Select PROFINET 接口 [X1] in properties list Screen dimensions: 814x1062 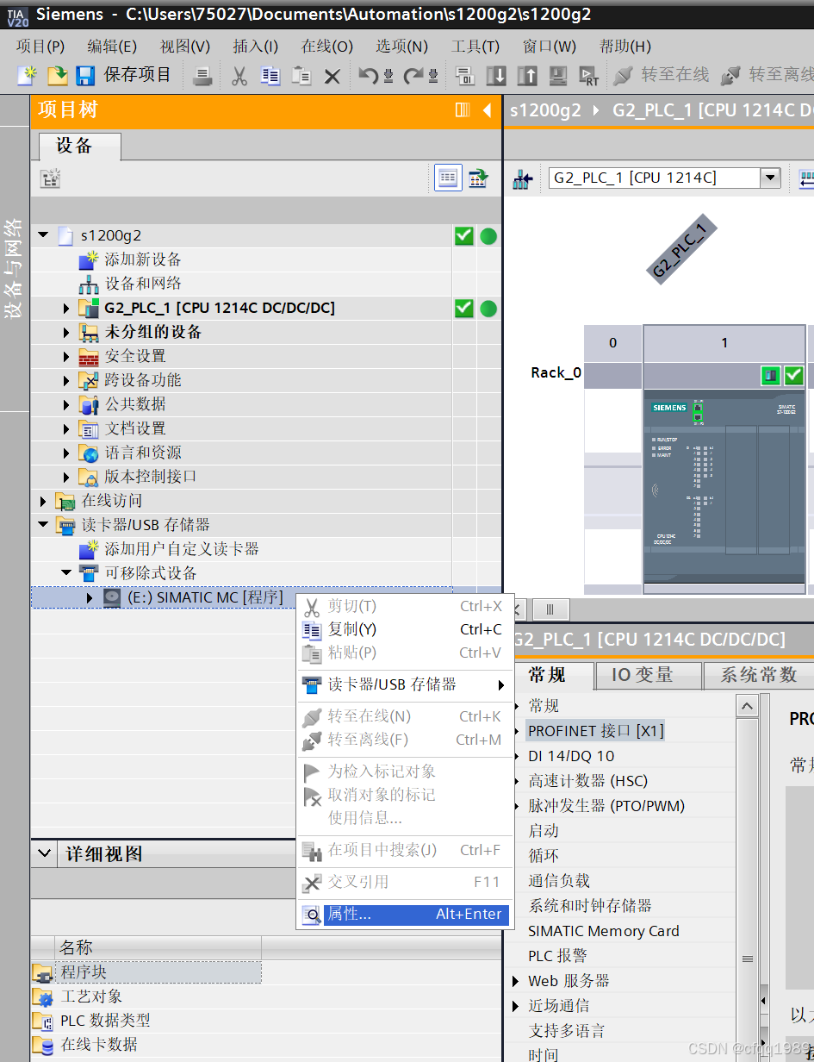pos(596,731)
